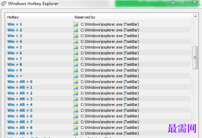
Task: Select the 'Win + 2' hotkey text
Action: [15, 30]
